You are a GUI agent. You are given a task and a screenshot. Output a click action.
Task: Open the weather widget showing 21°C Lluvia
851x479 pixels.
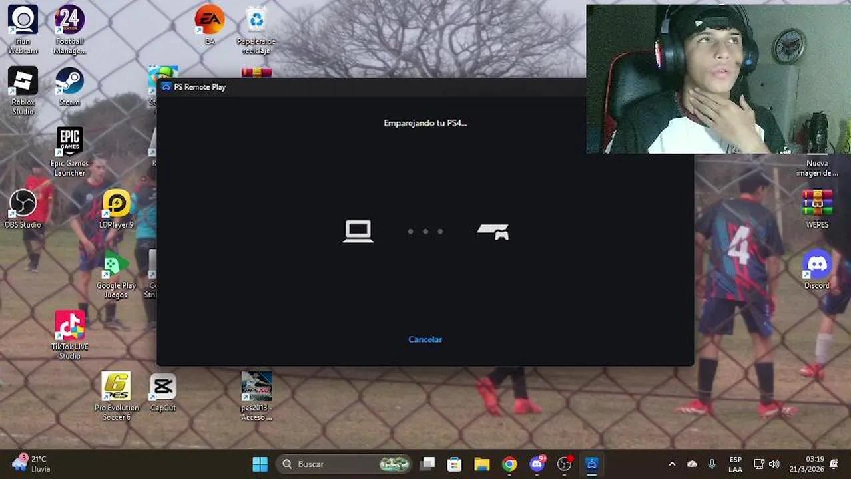tap(31, 464)
